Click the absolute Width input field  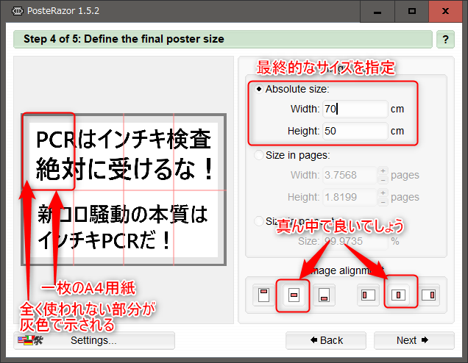(x=354, y=109)
